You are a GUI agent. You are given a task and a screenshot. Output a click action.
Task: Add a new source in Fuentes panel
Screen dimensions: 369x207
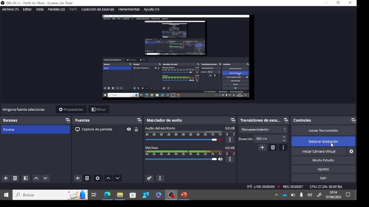click(x=78, y=178)
